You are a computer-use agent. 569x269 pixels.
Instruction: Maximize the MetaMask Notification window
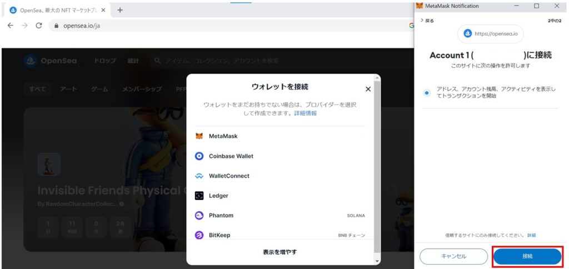pyautogui.click(x=536, y=6)
